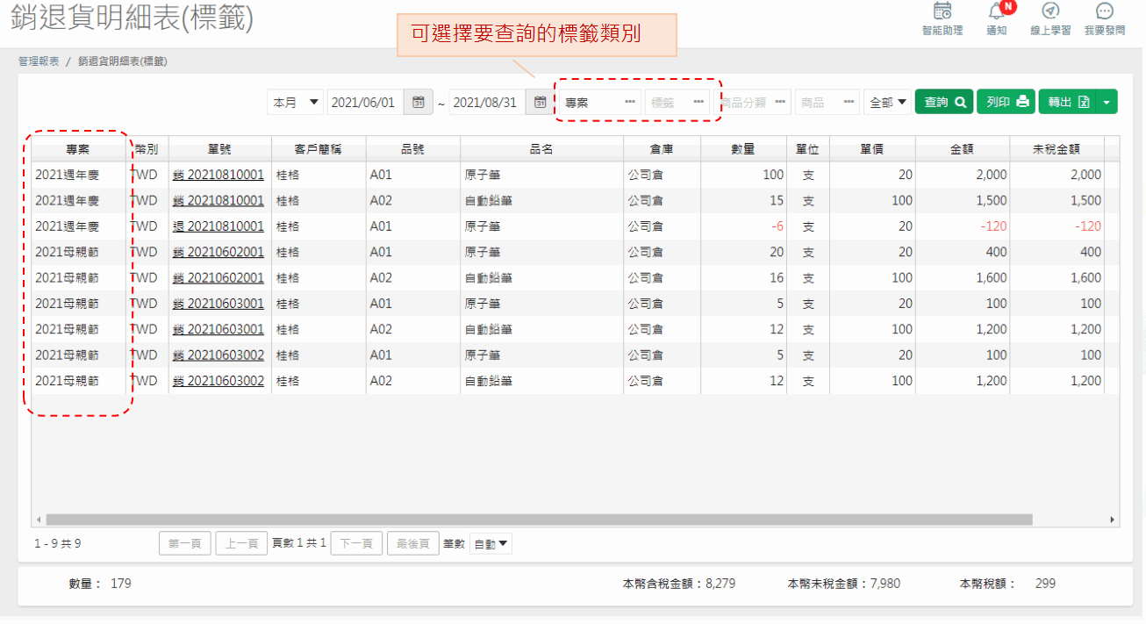Open order 銷 20210810001 for item A01

click(x=218, y=175)
